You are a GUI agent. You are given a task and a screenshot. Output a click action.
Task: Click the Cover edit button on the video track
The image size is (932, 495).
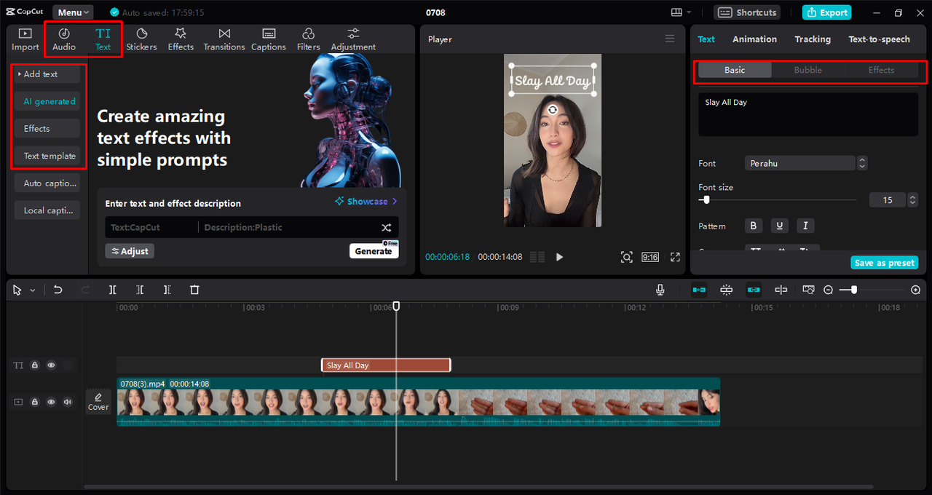(x=98, y=401)
